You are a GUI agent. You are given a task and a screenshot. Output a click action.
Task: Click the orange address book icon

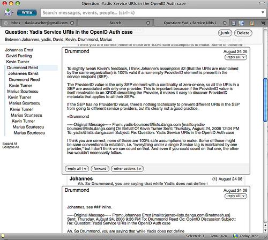[x=252, y=23]
